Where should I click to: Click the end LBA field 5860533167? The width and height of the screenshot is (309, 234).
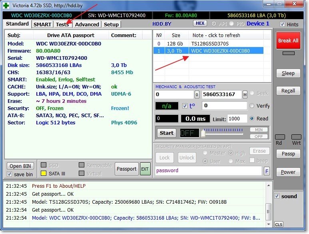(221, 94)
